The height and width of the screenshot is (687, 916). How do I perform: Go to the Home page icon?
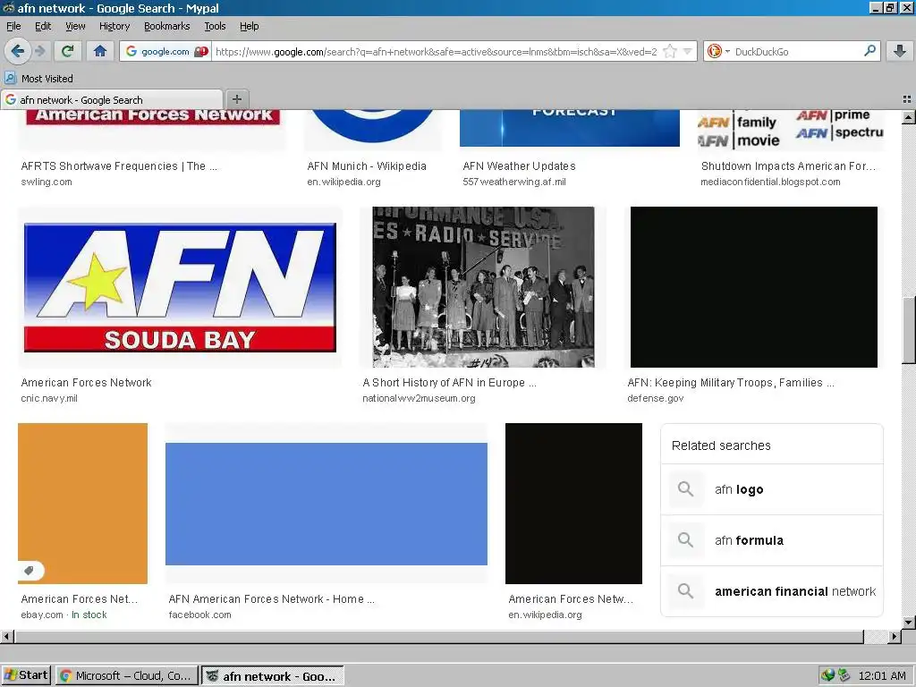(x=100, y=51)
